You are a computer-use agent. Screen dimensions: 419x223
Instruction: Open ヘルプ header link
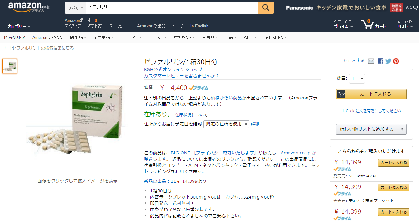click(x=178, y=26)
